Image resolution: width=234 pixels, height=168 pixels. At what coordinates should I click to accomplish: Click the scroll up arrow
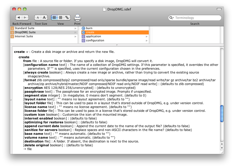222,144
